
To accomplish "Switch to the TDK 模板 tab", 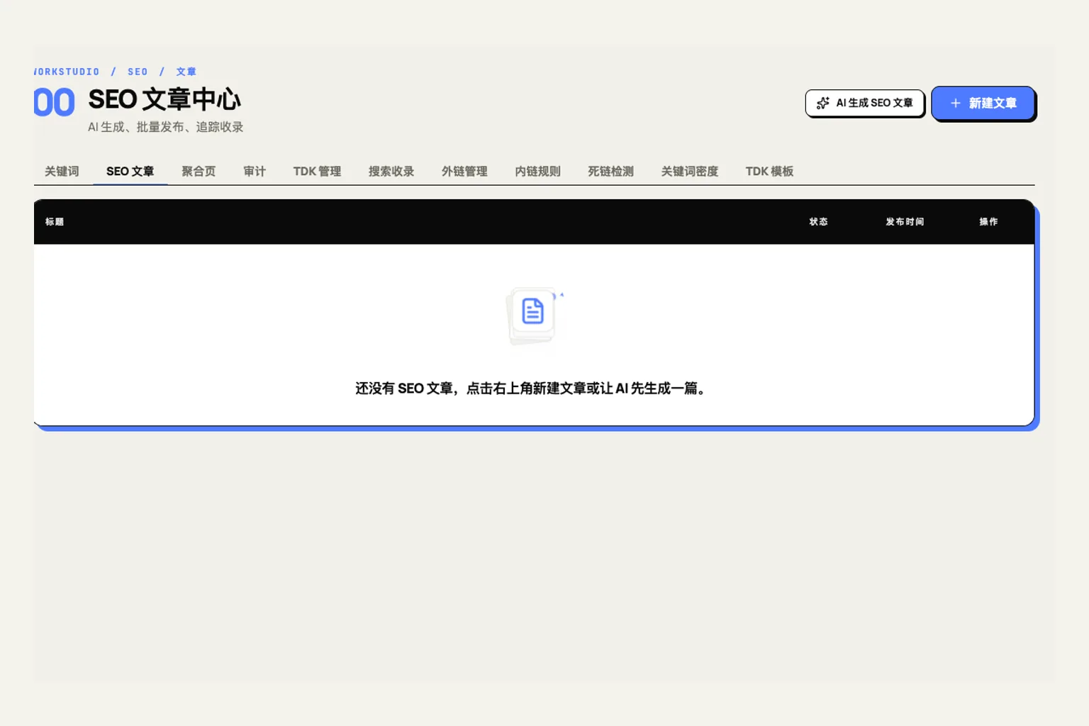I will [x=769, y=172].
